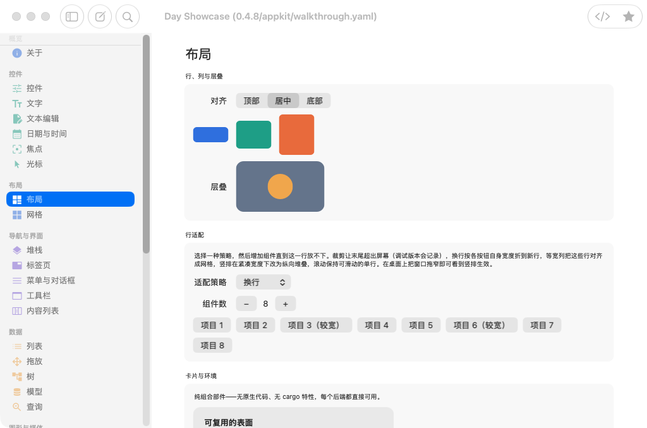This screenshot has width=647, height=428.
Task: Click the stack layers icon beside 堆栈
Action: (17, 250)
